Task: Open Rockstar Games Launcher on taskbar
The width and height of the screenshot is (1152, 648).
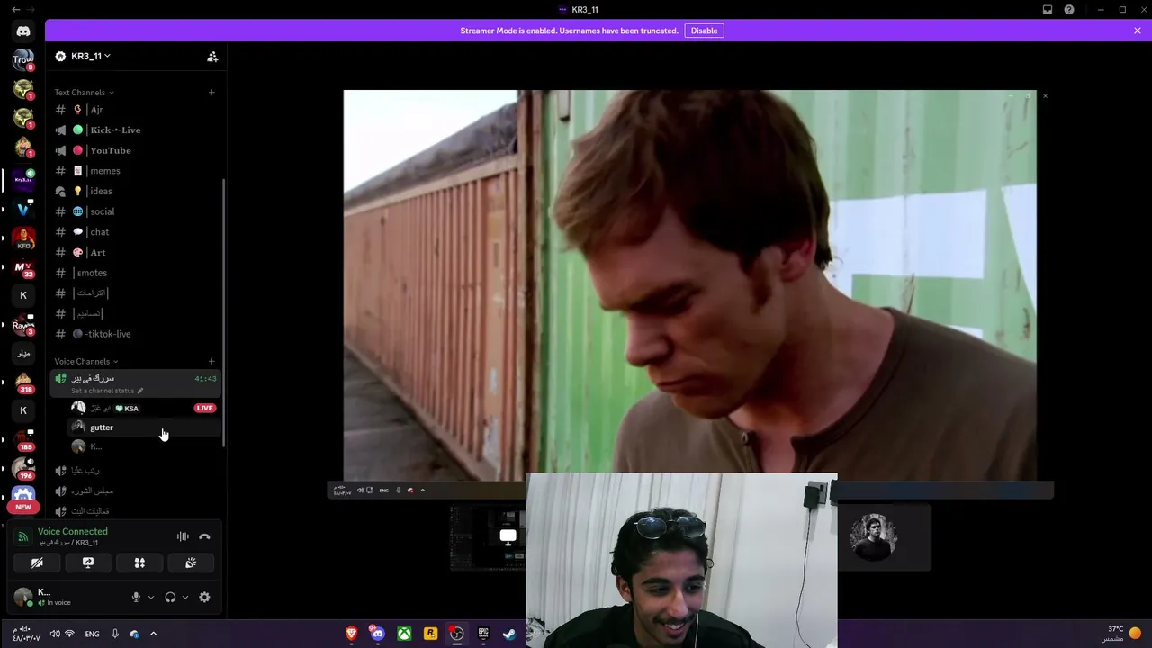Action: point(430,634)
